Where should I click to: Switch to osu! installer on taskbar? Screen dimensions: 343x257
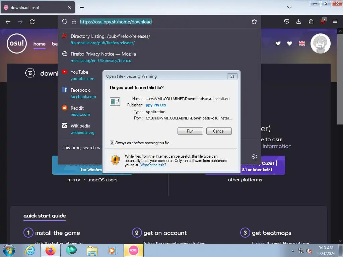[x=133, y=250]
